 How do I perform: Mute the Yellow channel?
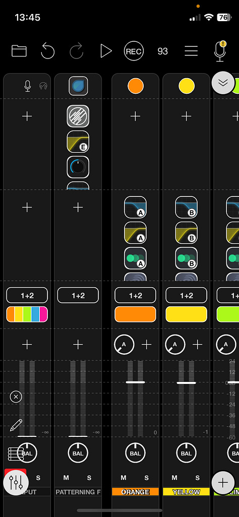[x=174, y=478]
